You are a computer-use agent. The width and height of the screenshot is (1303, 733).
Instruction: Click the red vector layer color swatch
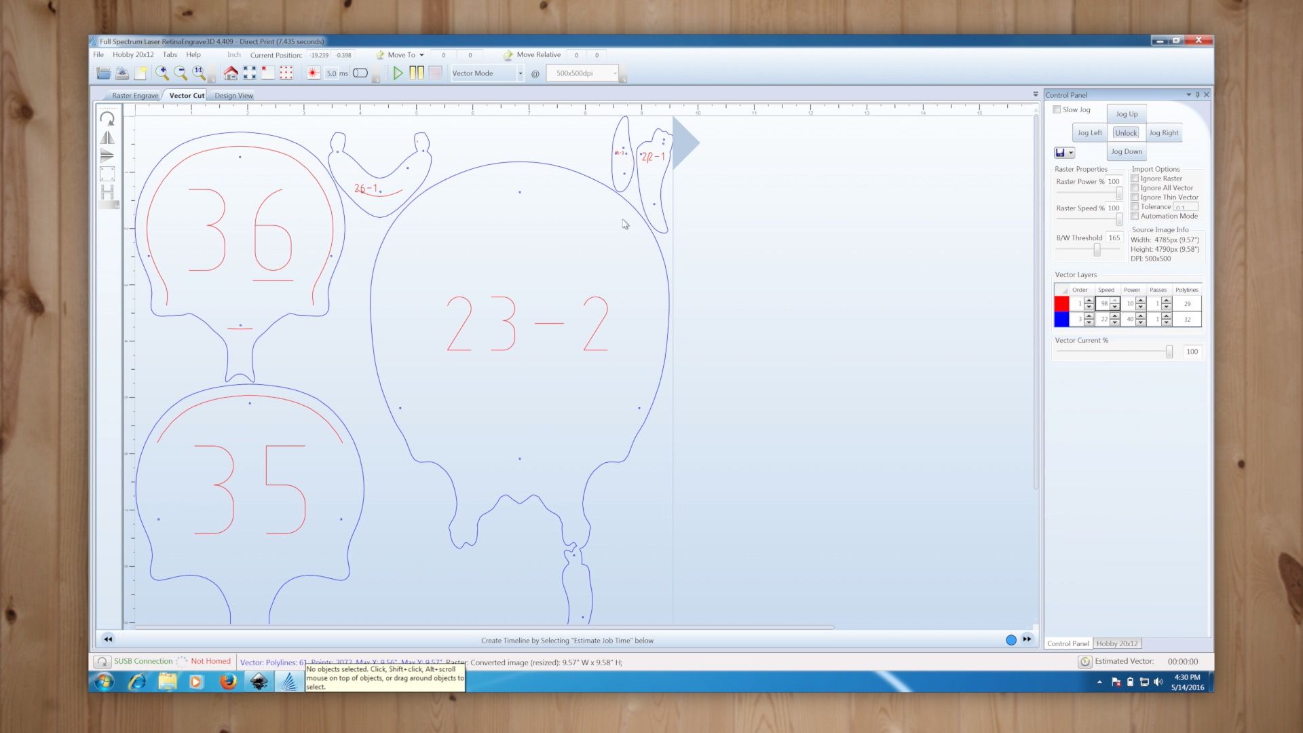1061,303
